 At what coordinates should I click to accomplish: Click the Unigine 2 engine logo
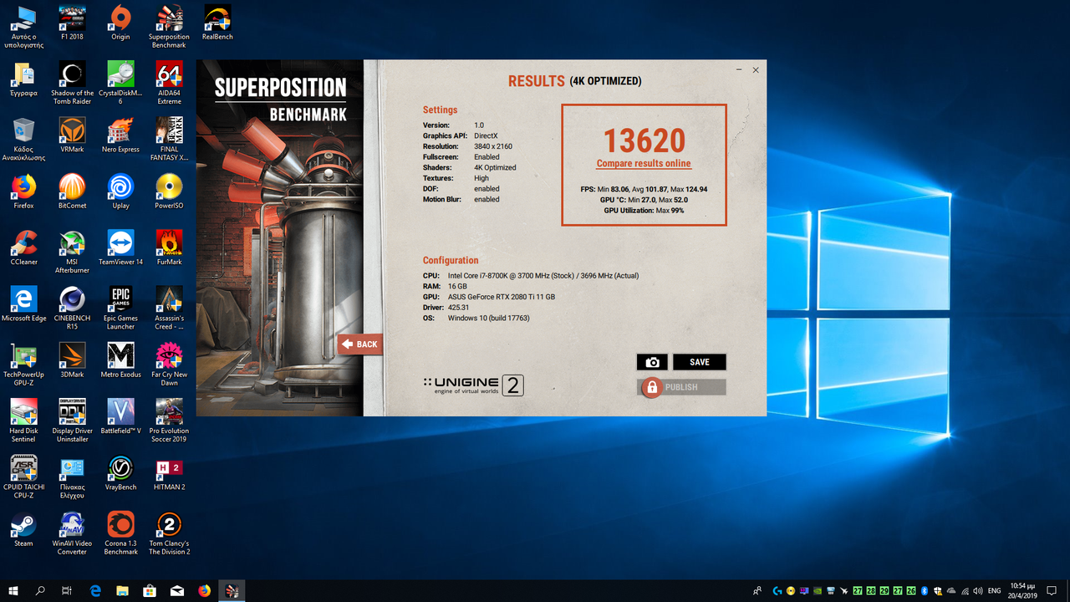tap(473, 385)
